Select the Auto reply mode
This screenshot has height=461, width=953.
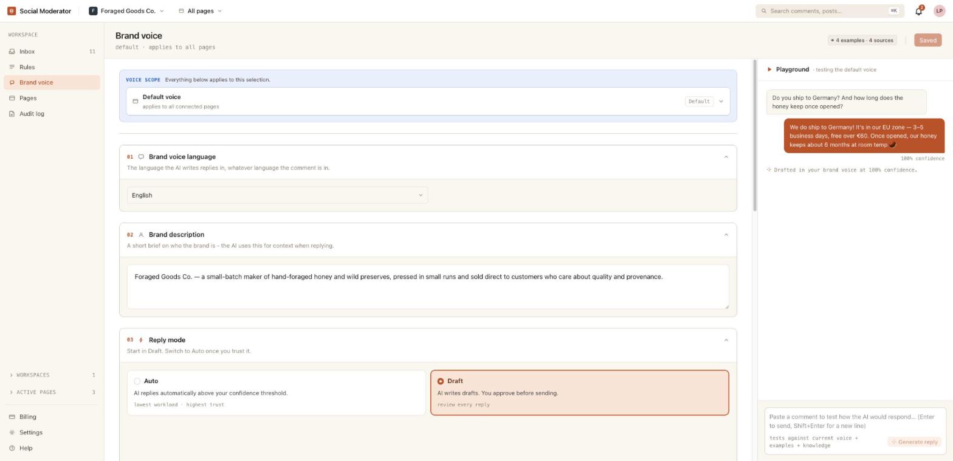(276, 393)
